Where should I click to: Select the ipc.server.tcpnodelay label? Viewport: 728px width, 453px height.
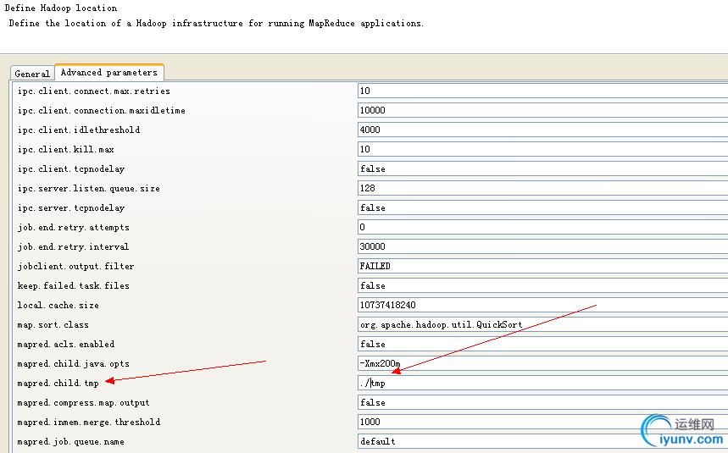71,208
